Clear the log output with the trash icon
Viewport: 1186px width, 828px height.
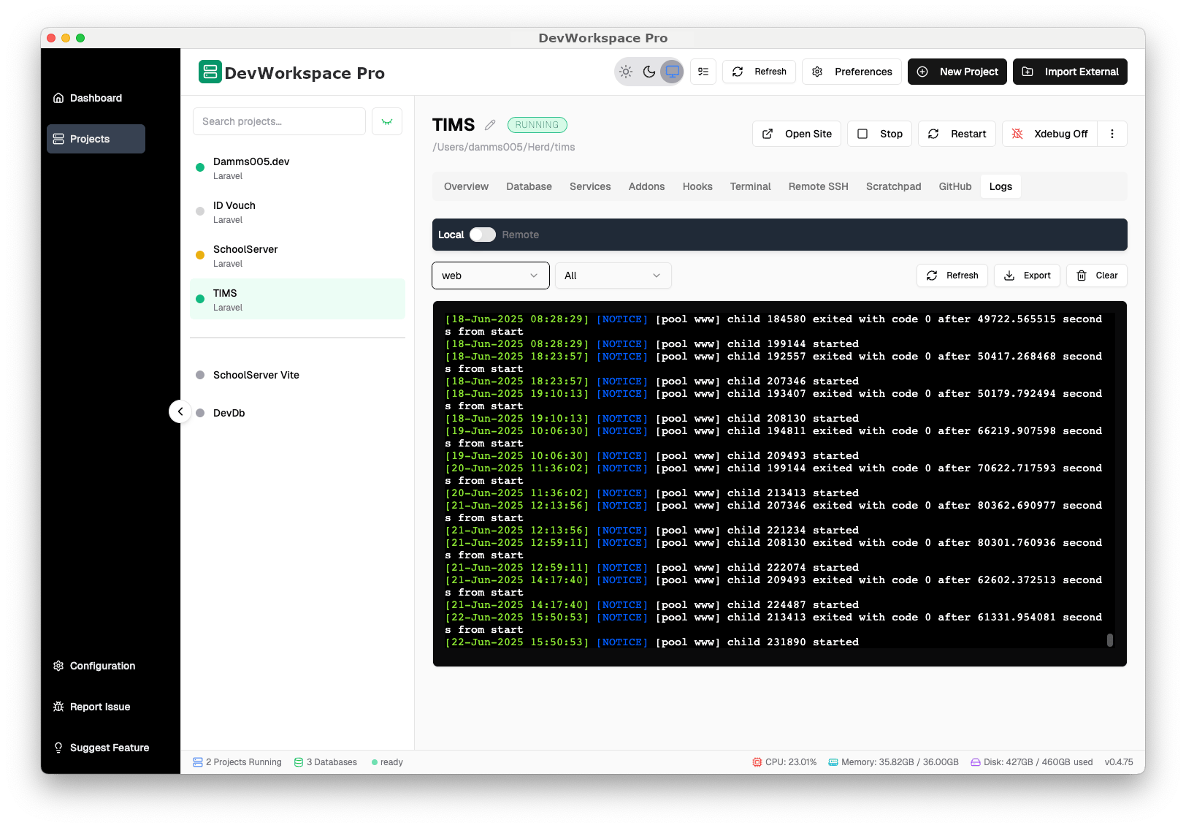click(x=1096, y=276)
